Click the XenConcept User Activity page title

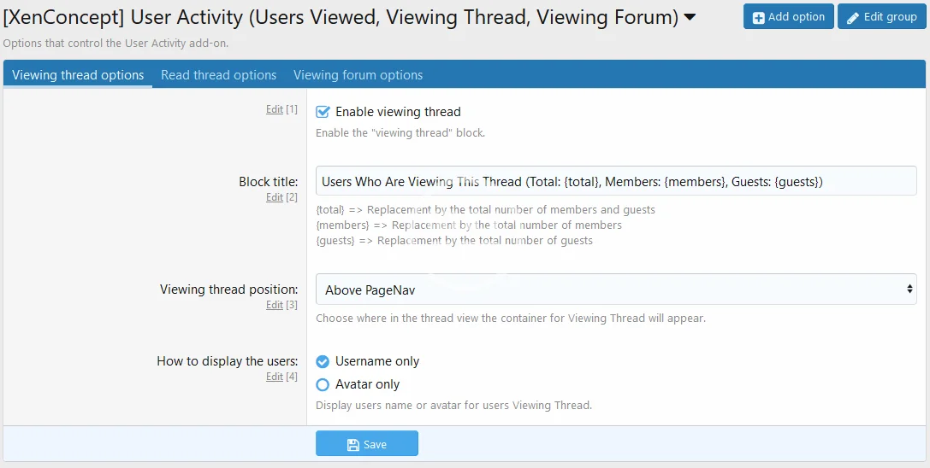[341, 16]
